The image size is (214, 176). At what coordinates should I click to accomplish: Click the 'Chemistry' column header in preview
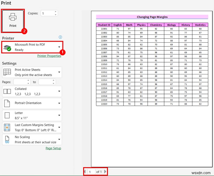click(x=156, y=25)
